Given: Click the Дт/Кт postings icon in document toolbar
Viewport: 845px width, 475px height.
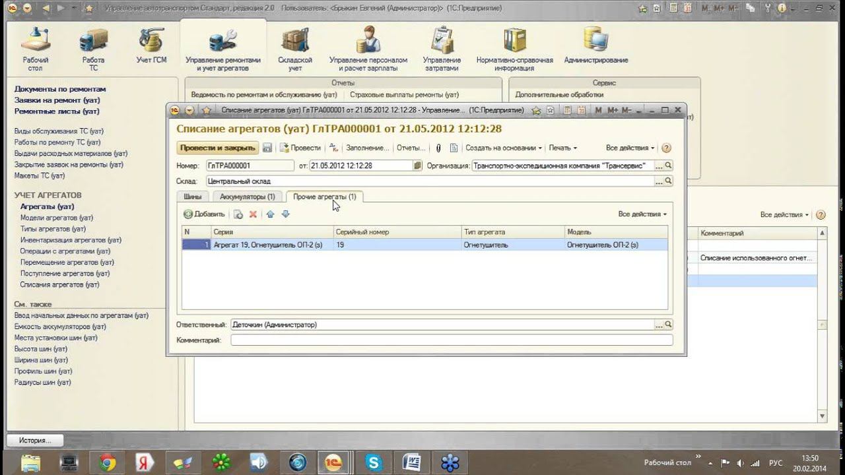Looking at the screenshot, I should click(333, 148).
